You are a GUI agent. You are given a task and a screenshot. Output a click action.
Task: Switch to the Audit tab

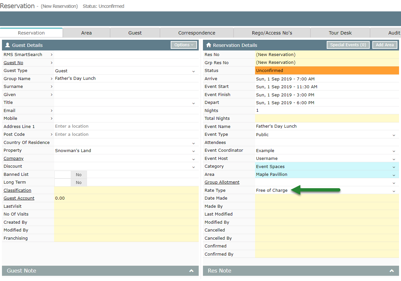[x=386, y=33]
